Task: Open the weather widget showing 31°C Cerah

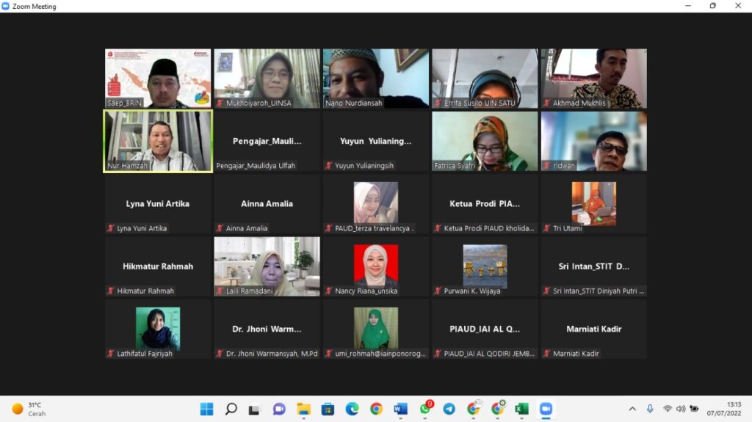Action: coord(29,409)
